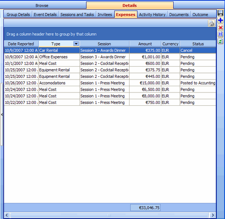
Task: Select the Accomodations expense row
Action: (x=110, y=83)
